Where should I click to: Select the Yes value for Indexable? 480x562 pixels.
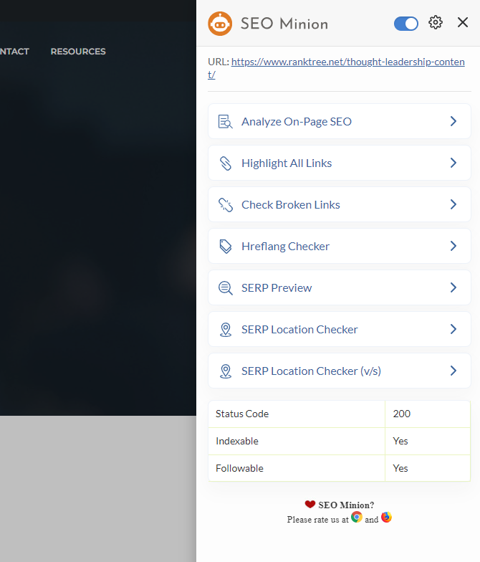428,442
